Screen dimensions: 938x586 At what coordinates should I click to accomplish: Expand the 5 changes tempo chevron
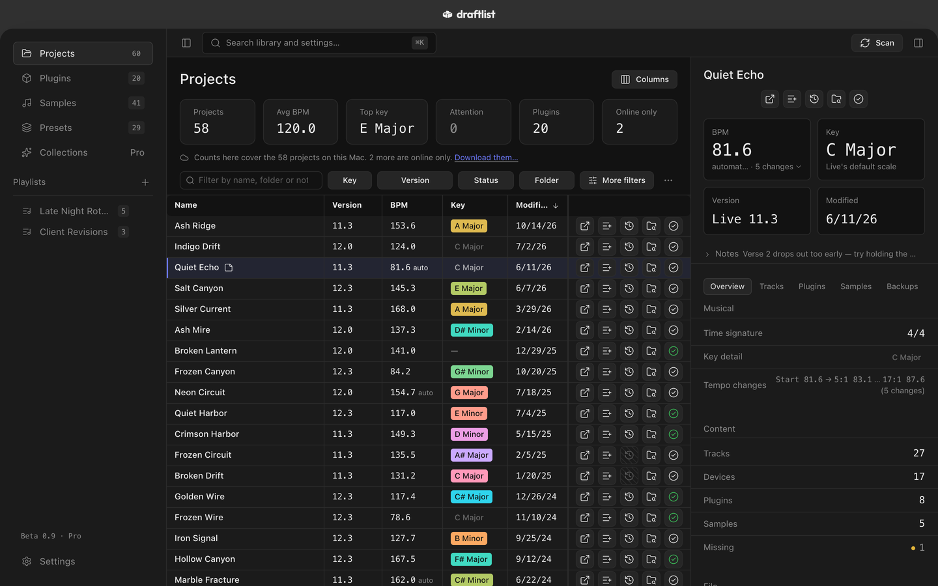pyautogui.click(x=799, y=167)
